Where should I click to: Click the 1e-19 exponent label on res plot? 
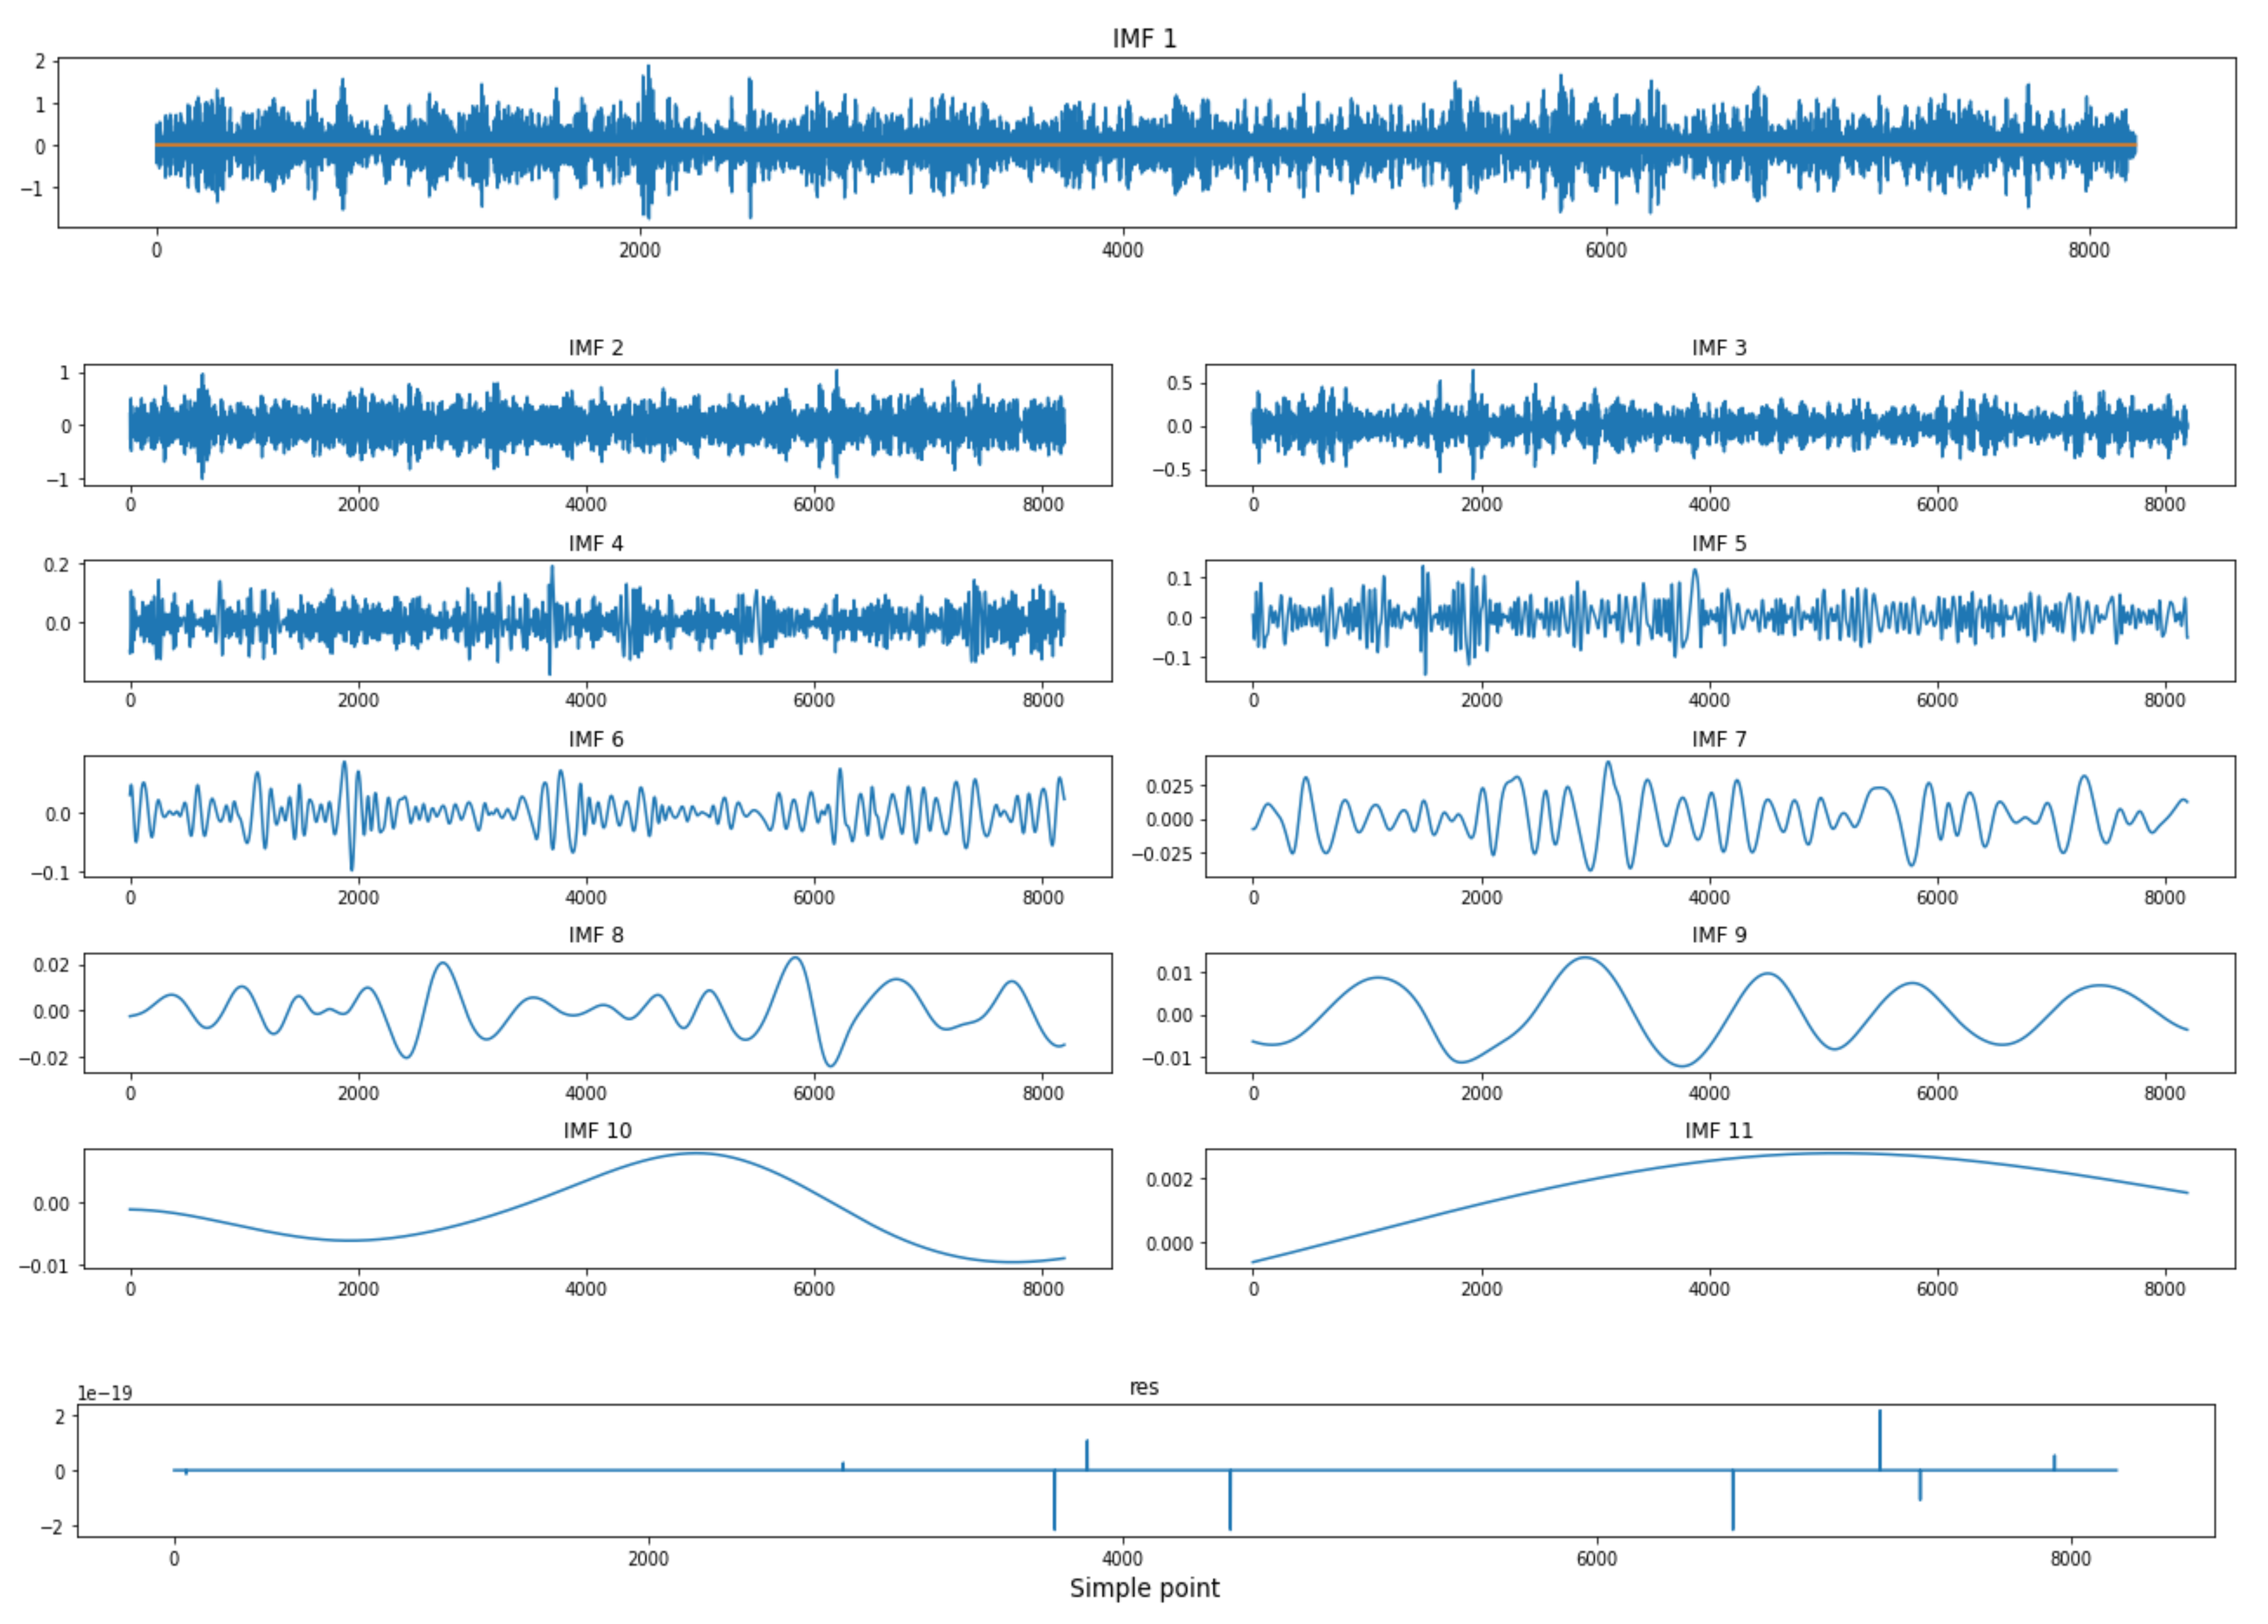click(x=105, y=1394)
